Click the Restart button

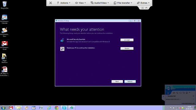coord(127,48)
